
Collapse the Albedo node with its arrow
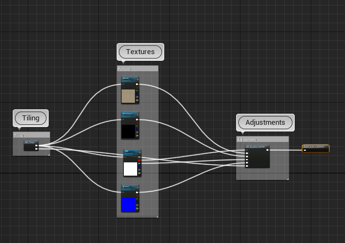click(138, 80)
